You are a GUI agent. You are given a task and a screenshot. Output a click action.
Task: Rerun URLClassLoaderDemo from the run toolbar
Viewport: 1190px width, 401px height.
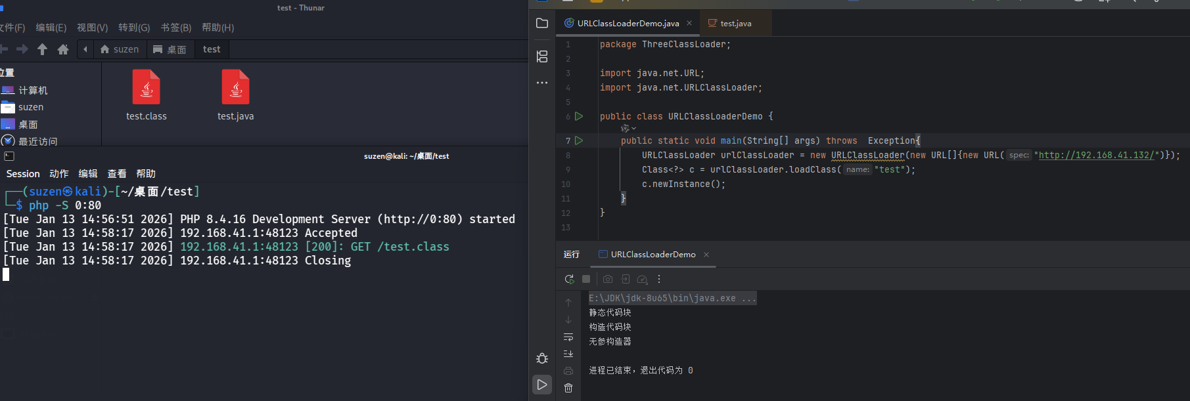(x=569, y=279)
